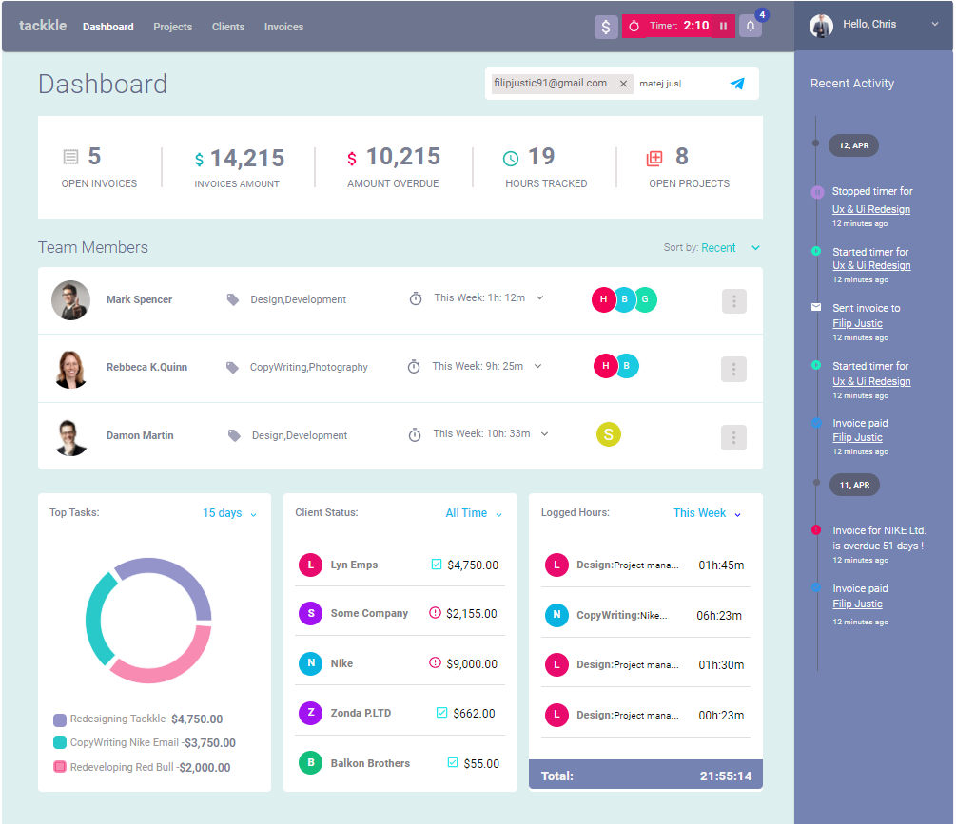
Task: Expand Mark Spencer's This Week time dropdown
Action: (539, 297)
